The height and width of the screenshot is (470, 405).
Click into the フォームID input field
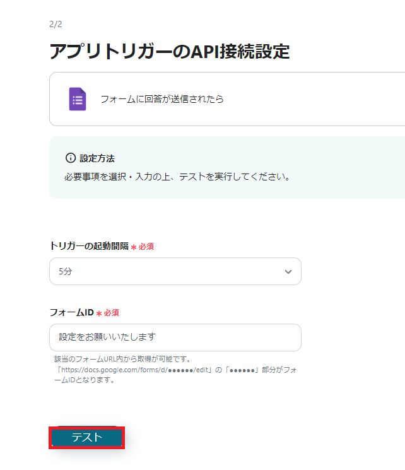175,338
